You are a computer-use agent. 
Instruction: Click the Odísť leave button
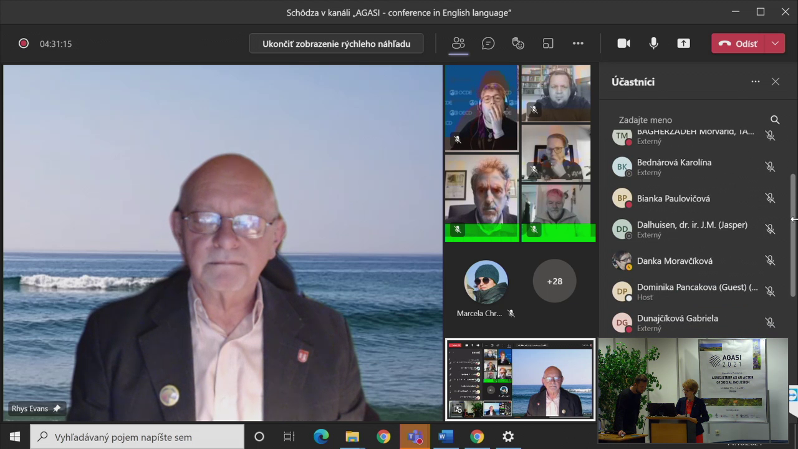tap(739, 44)
